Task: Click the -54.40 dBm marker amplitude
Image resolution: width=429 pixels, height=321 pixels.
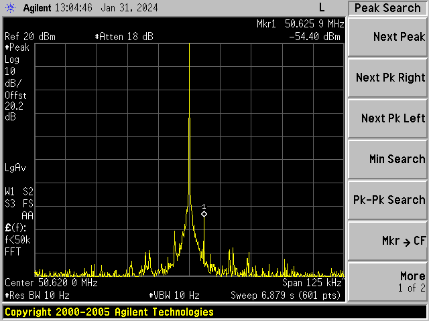Action: 314,37
